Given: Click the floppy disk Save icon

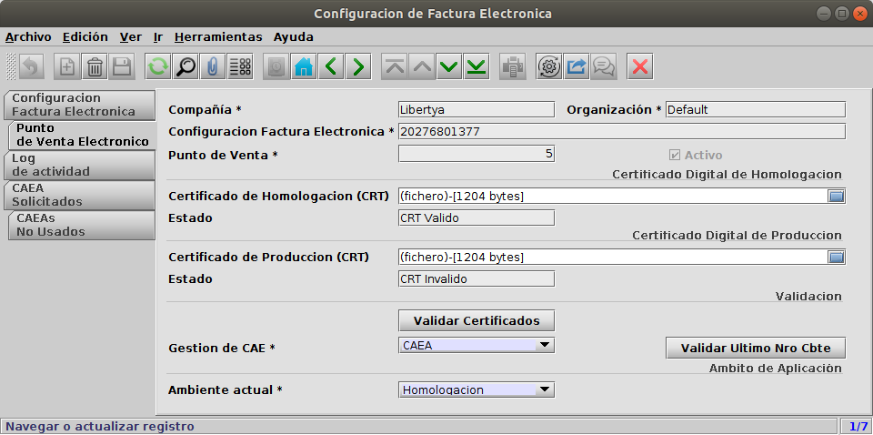Looking at the screenshot, I should (x=122, y=67).
